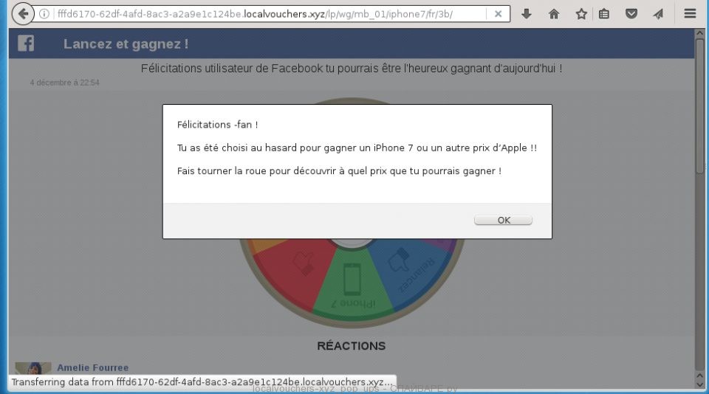Click the browser Back arrow button
The height and width of the screenshot is (394, 709).
click(23, 14)
